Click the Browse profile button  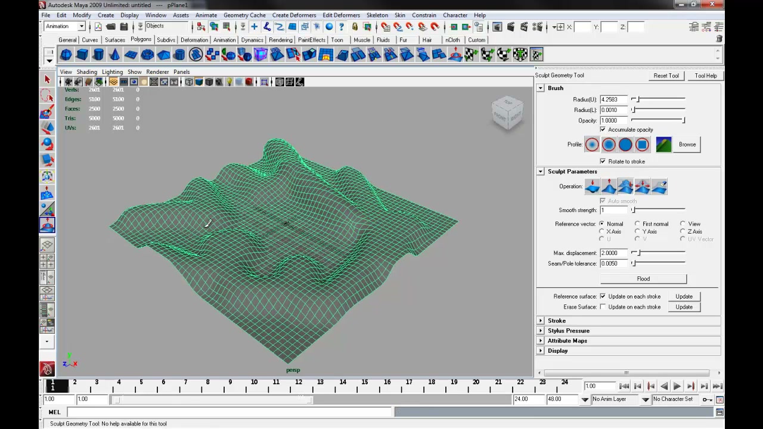click(x=687, y=144)
